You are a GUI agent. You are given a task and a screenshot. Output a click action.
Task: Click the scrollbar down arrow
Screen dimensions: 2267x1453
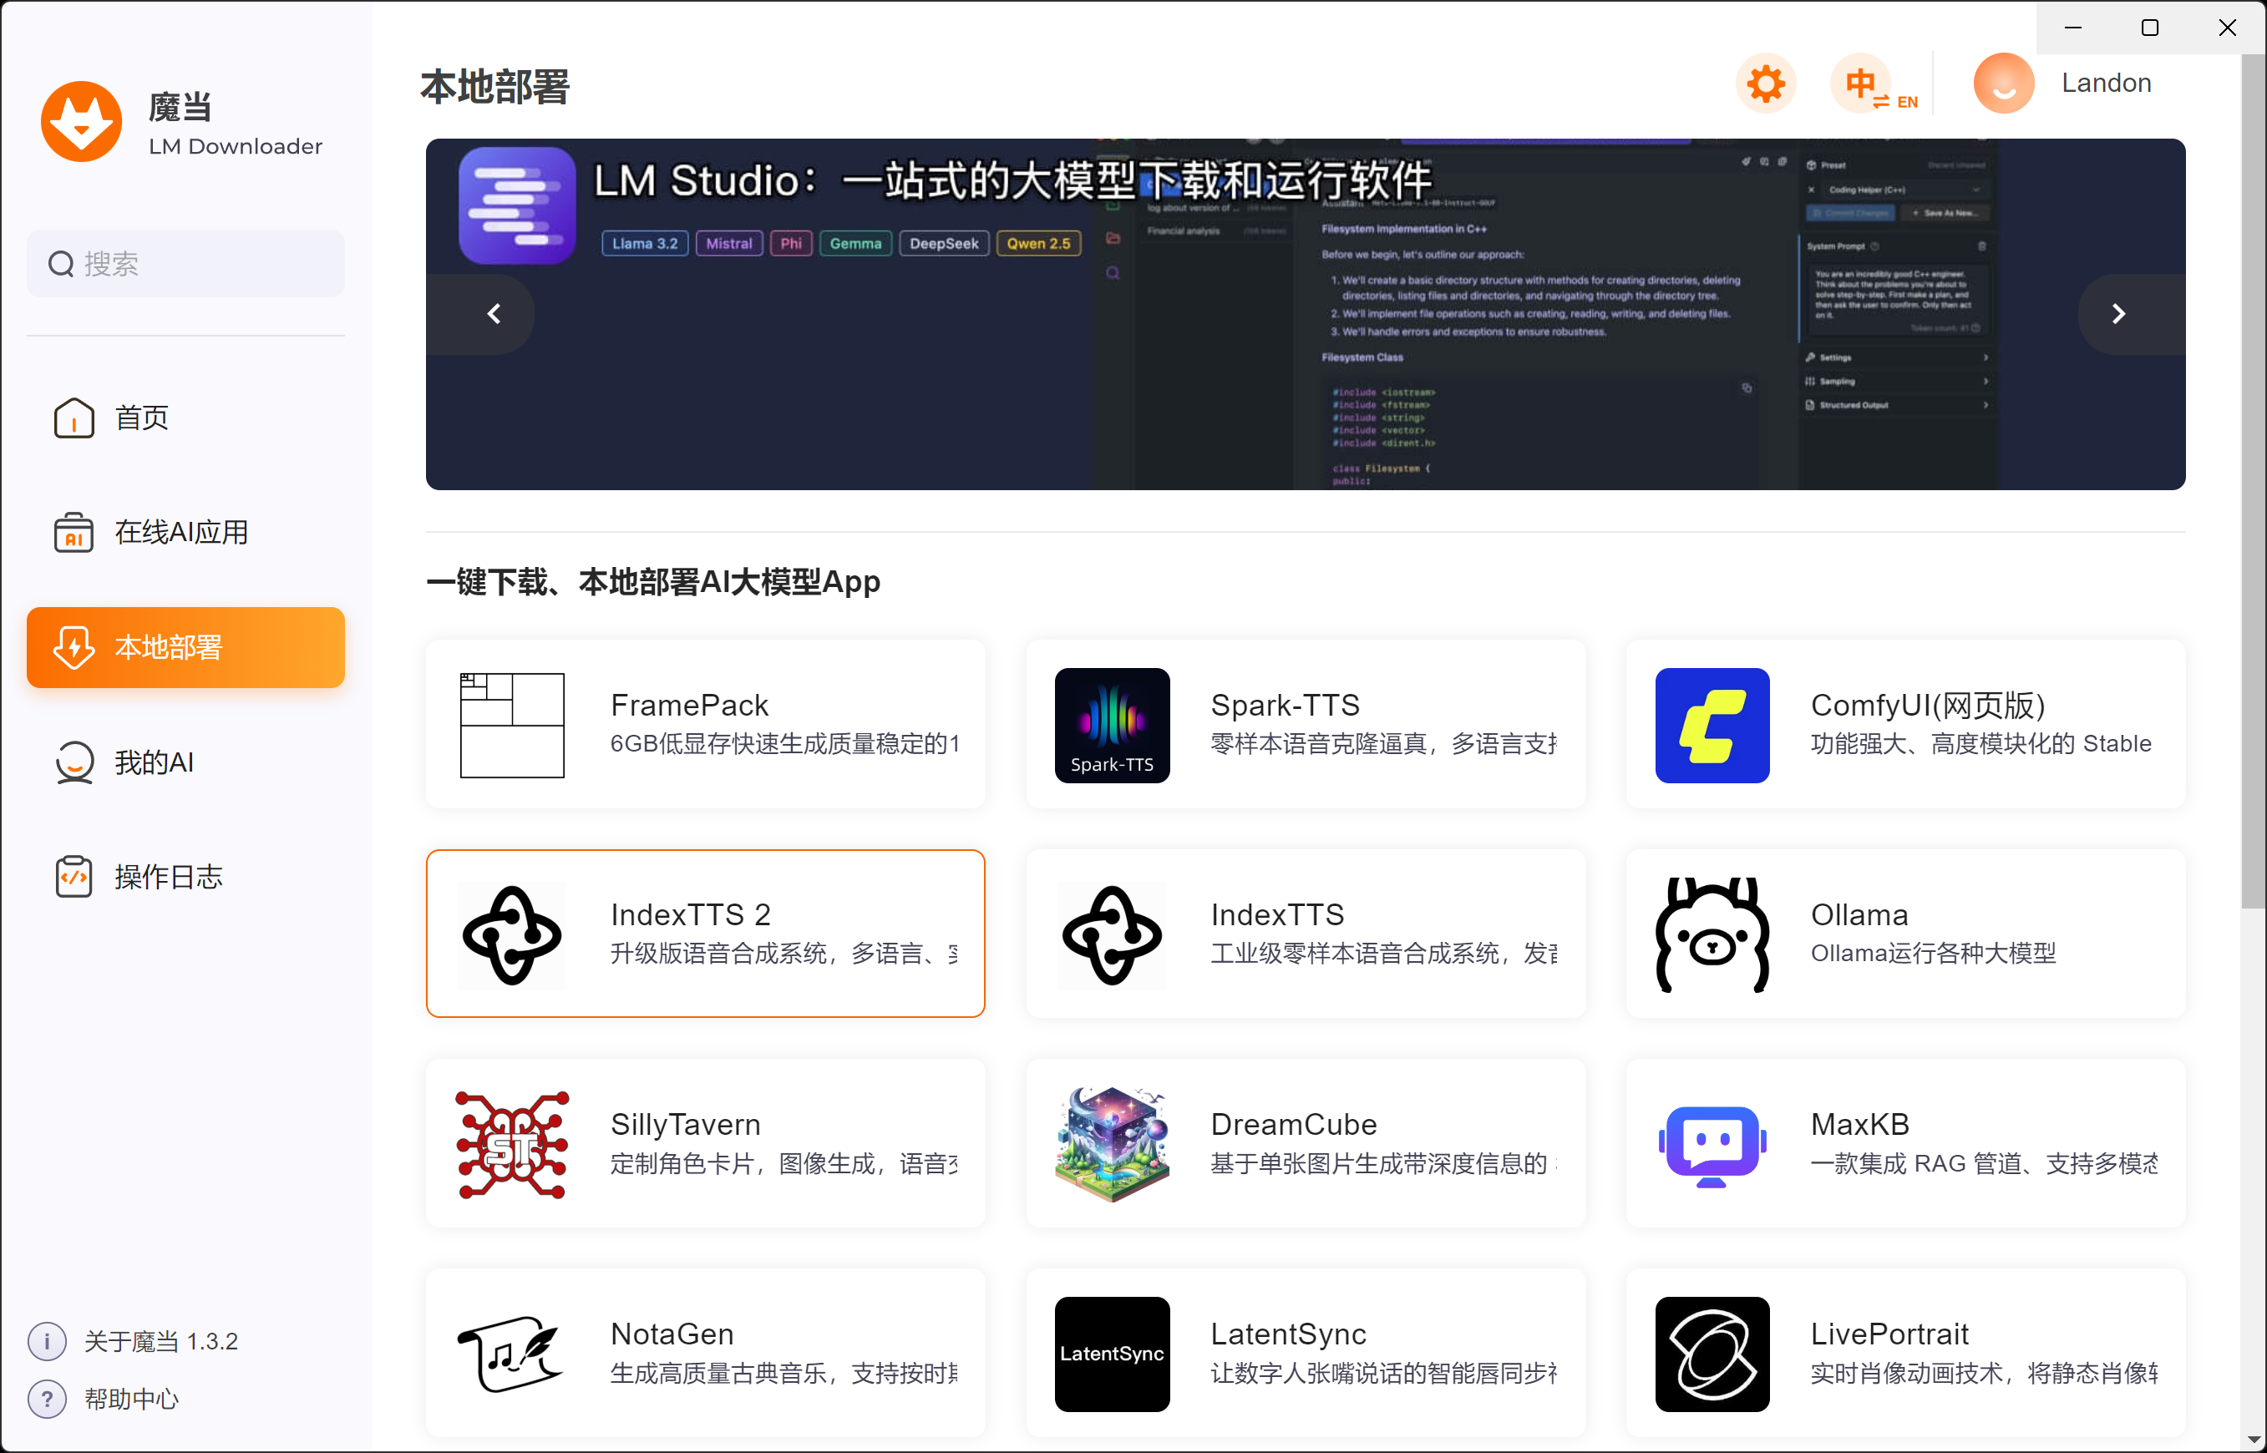[x=2253, y=1440]
